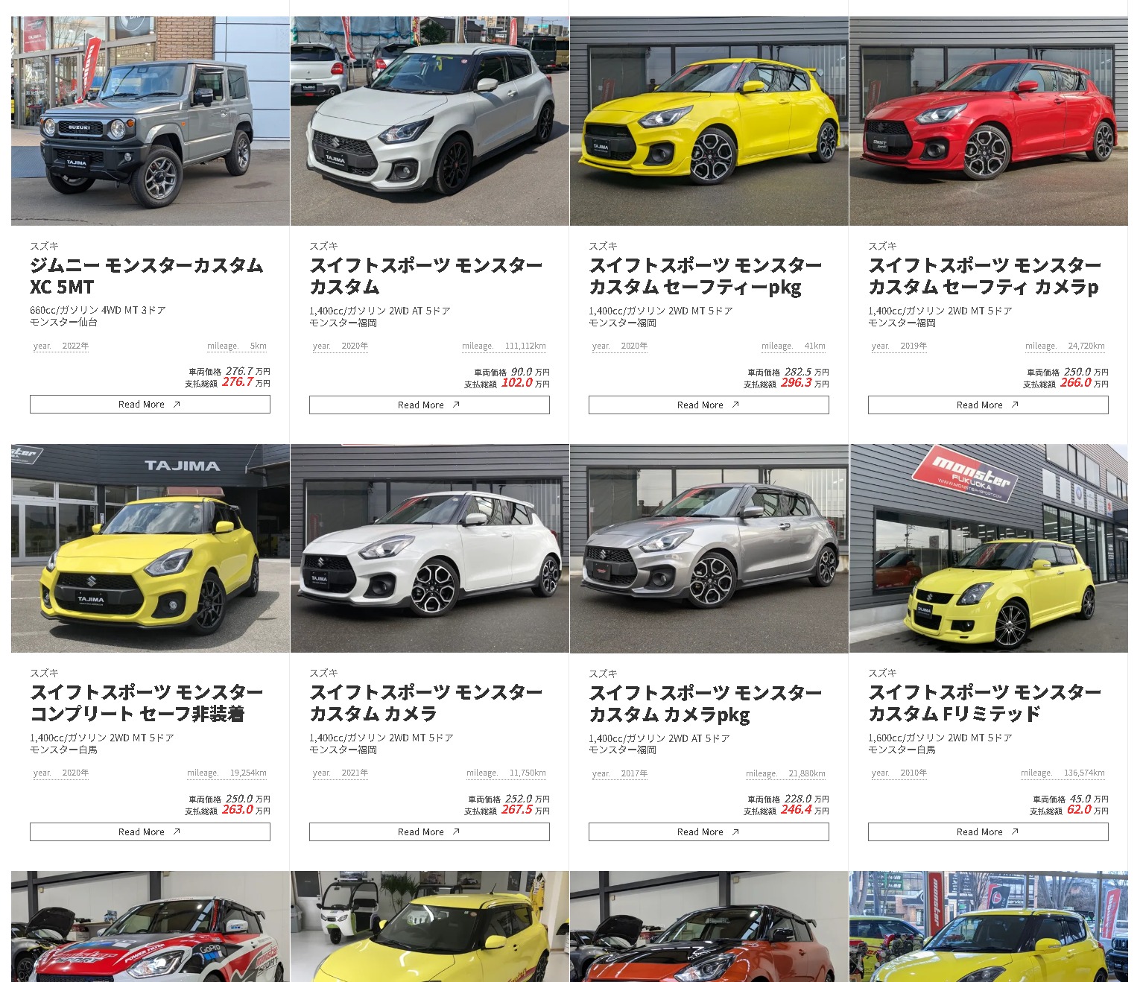Open Read More for the red 2019 Swift Sport

click(x=988, y=405)
